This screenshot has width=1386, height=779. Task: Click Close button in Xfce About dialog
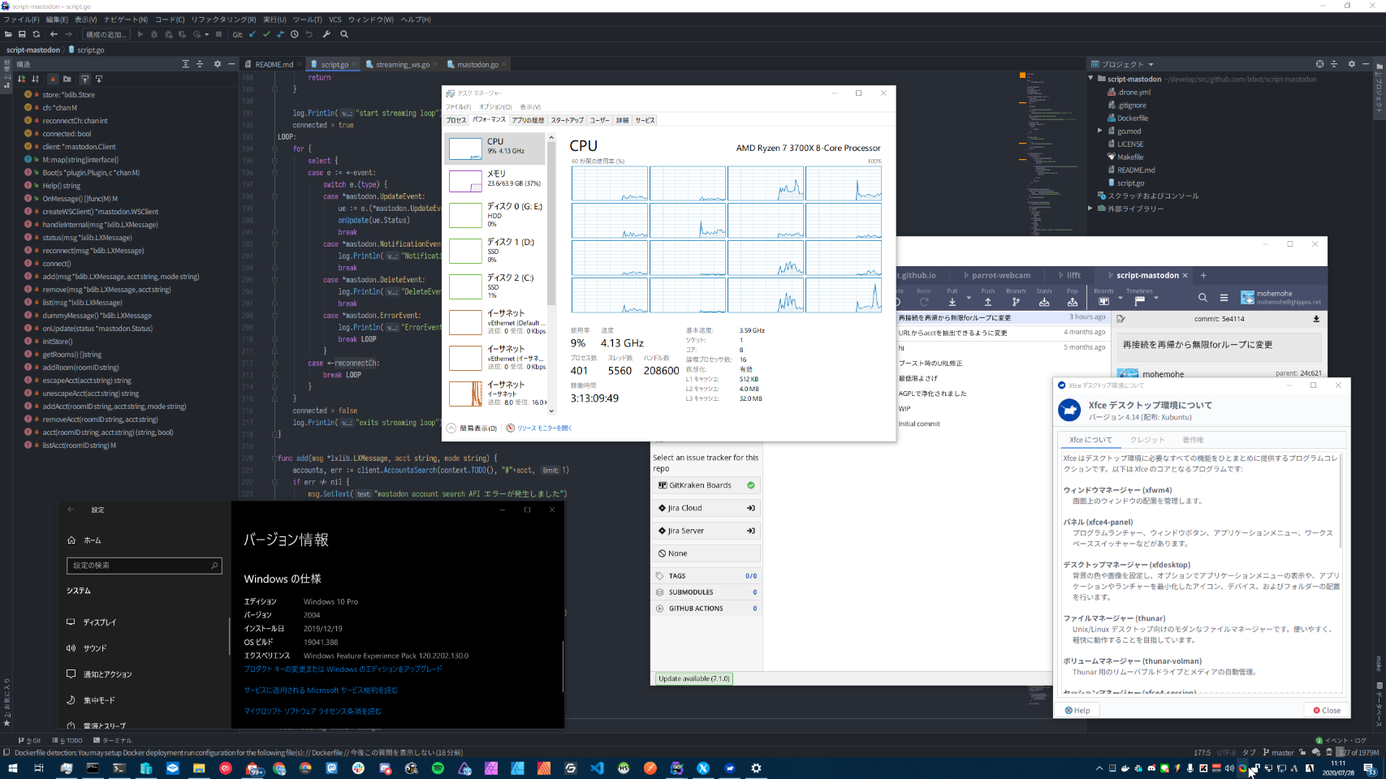tap(1327, 710)
